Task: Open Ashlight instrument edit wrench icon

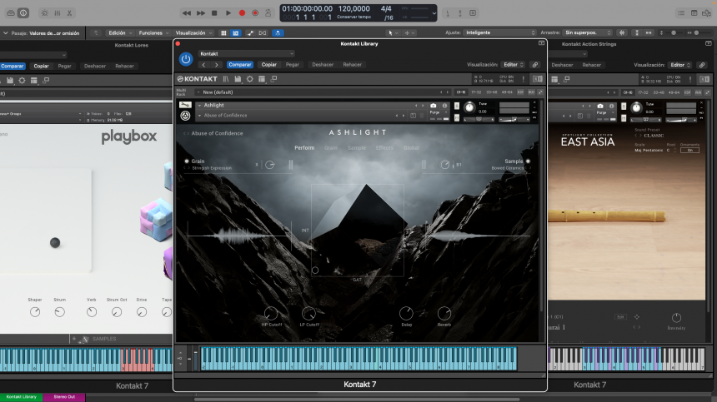Action: (185, 105)
